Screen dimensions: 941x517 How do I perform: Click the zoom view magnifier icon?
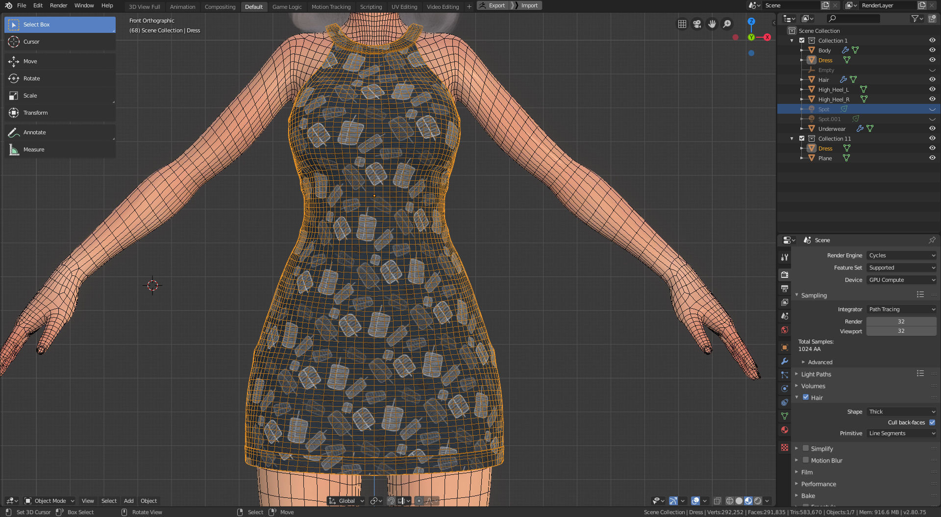(x=727, y=24)
